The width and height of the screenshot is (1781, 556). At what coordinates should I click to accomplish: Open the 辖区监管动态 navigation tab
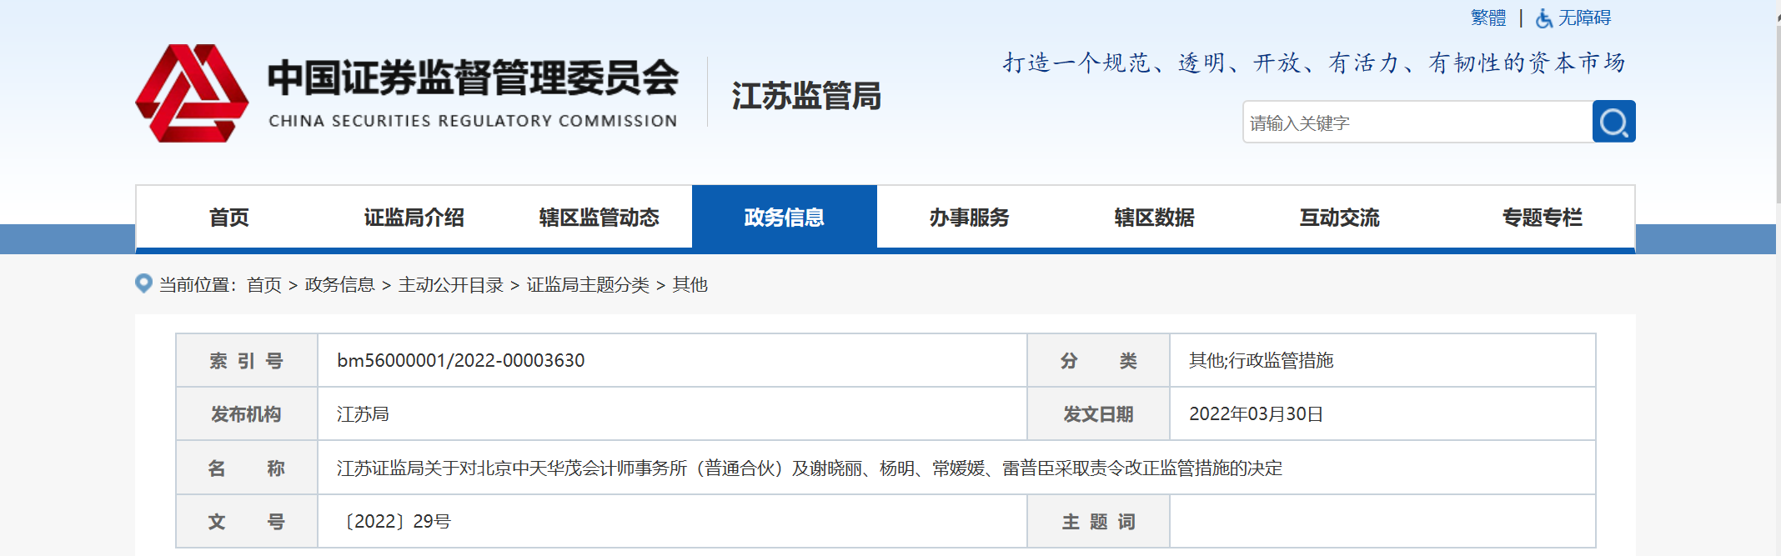click(x=599, y=218)
